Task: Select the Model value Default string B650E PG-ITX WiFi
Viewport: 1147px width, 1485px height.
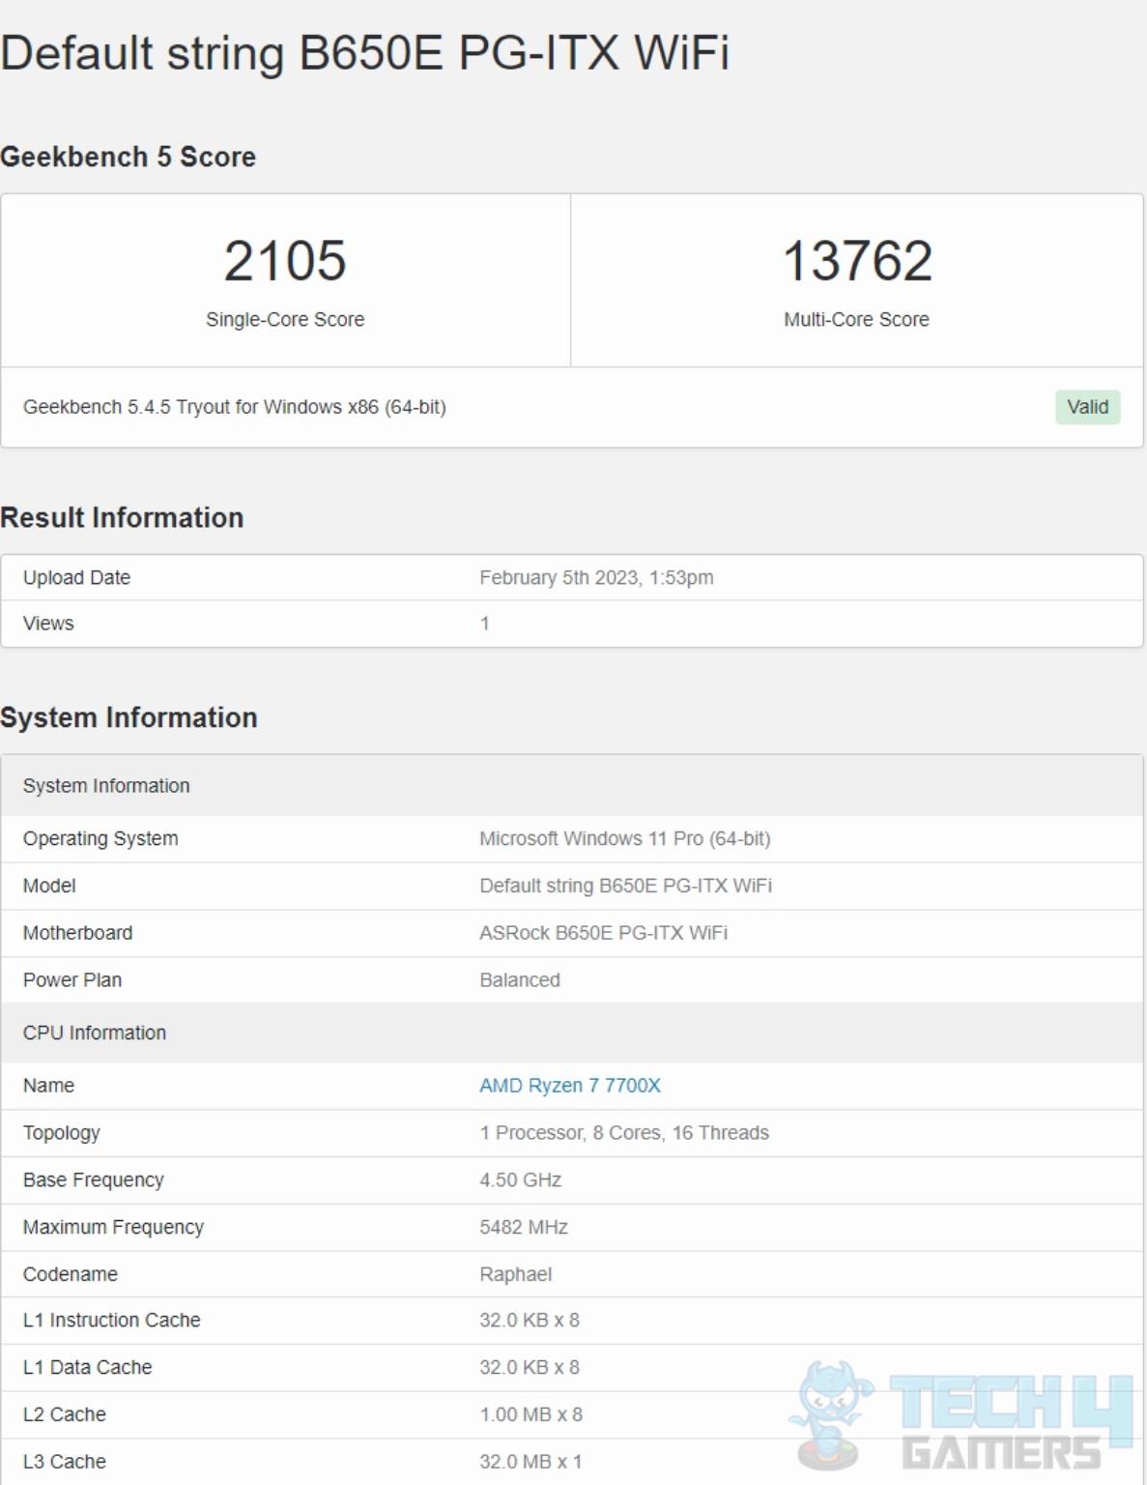Action: pyautogui.click(x=626, y=886)
